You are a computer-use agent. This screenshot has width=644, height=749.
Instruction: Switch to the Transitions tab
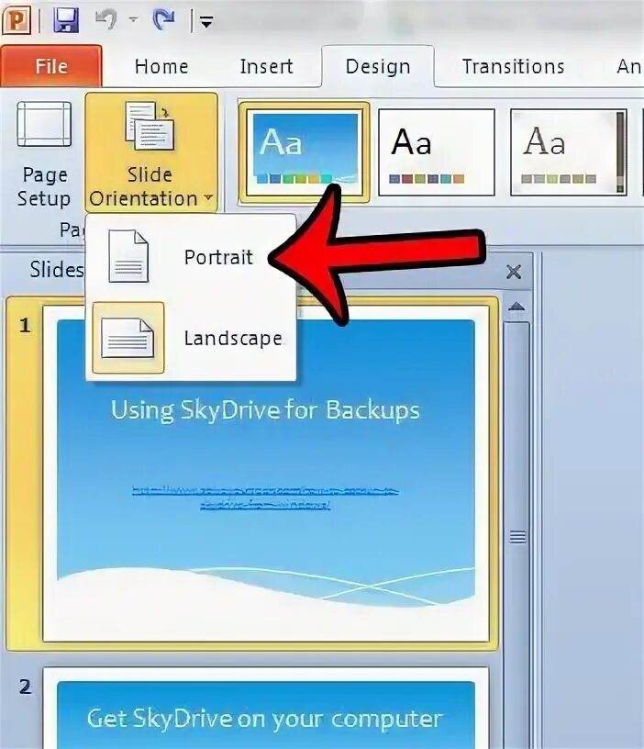513,66
